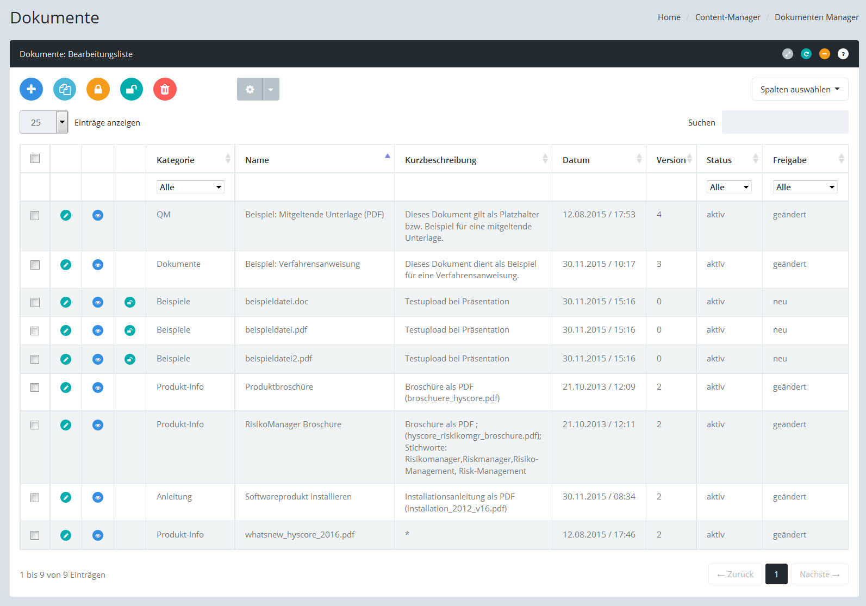Click the orange lock document icon
The width and height of the screenshot is (866, 606).
(x=98, y=89)
